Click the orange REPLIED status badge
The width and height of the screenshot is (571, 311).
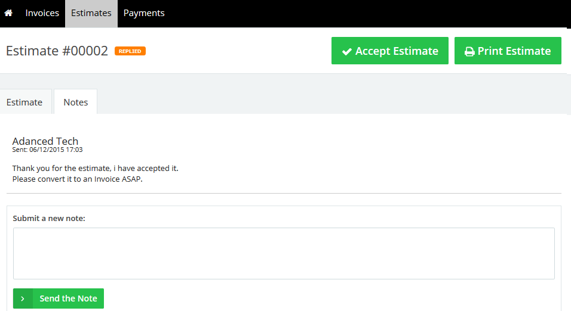pyautogui.click(x=130, y=51)
